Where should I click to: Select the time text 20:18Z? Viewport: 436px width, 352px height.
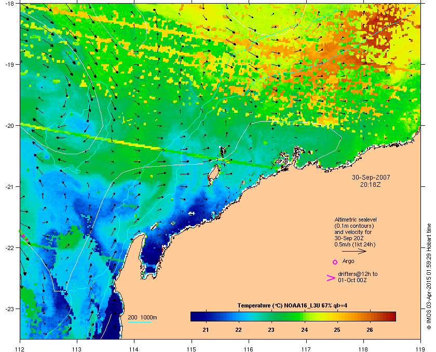pos(371,184)
